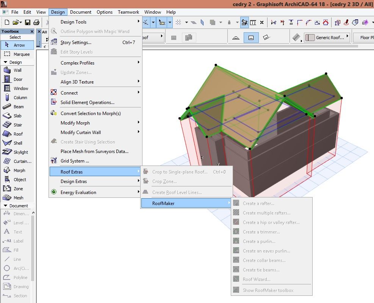Click the Print icon in toolbar

tap(36, 23)
